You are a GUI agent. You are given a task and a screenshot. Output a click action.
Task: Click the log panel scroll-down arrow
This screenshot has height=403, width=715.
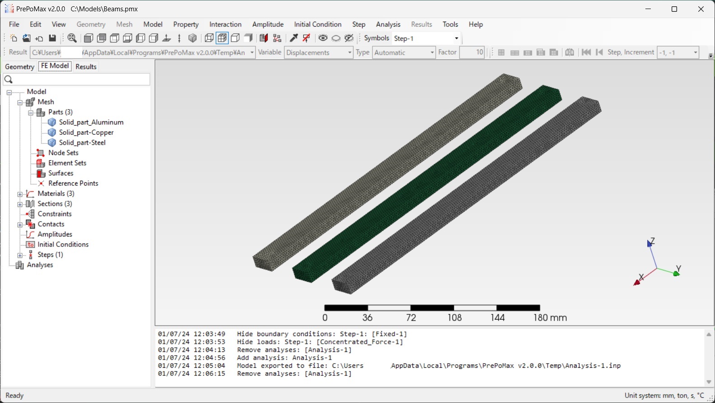pos(709,382)
